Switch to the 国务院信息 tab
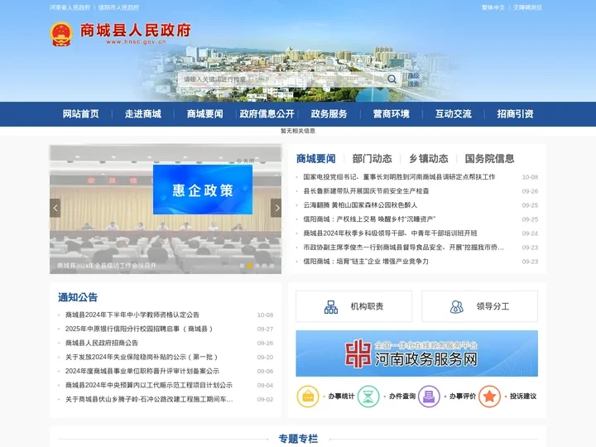Image resolution: width=596 pixels, height=447 pixels. pos(489,158)
